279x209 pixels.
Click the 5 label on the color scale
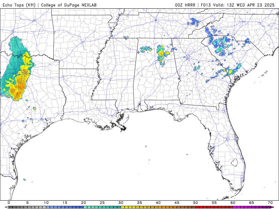tap(28, 203)
